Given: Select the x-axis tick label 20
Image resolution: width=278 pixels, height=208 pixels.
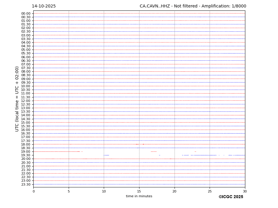Looking at the screenshot, I should 174,192.
